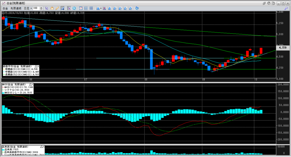Click the refresh chart icon in toolbar
291x157 pixels.
click(x=137, y=8)
